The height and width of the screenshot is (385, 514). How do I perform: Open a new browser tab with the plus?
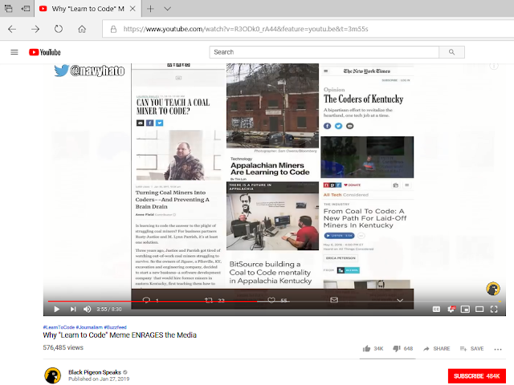pos(150,9)
